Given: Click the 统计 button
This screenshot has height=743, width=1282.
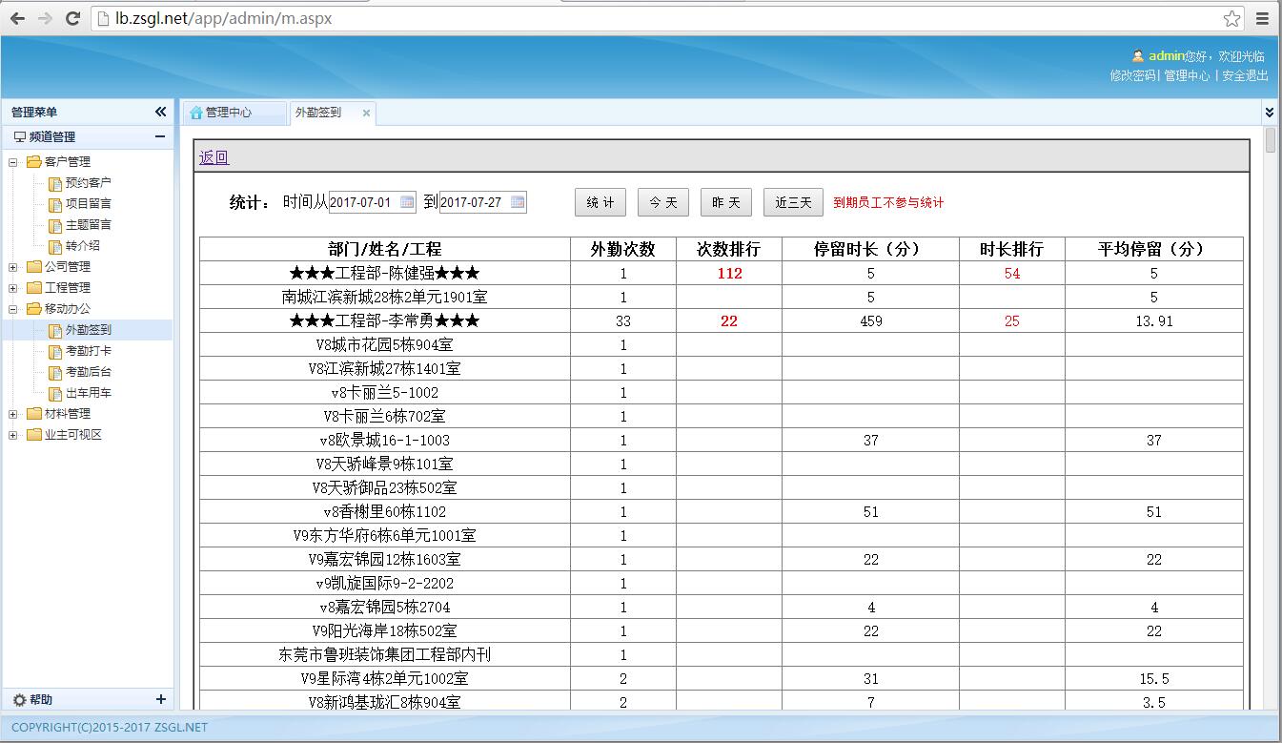Looking at the screenshot, I should coord(600,202).
